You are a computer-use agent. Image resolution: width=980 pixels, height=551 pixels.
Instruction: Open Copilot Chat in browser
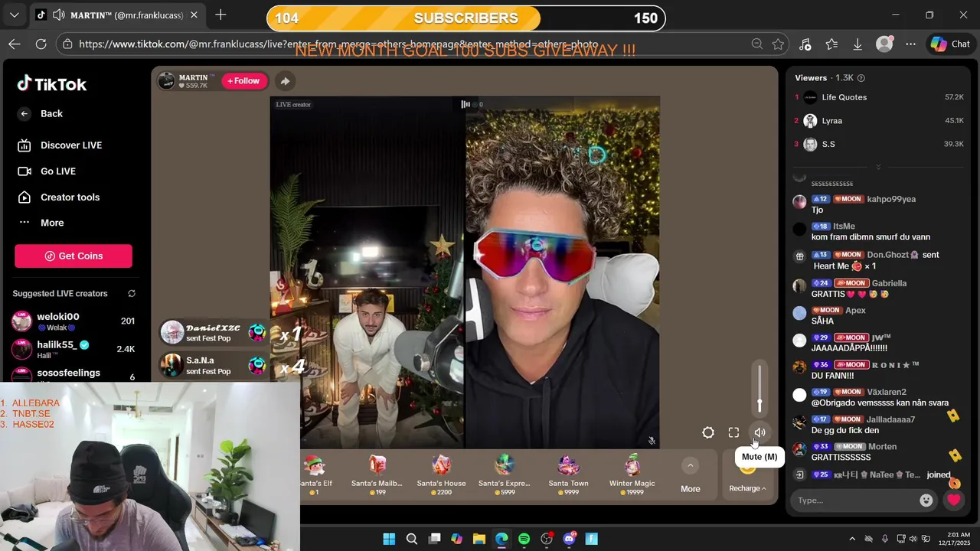pos(950,44)
